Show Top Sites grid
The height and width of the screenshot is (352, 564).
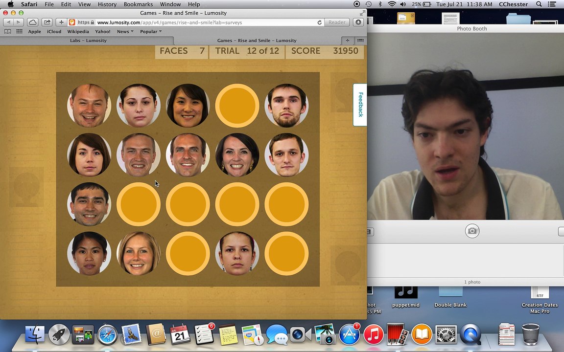pyautogui.click(x=20, y=32)
